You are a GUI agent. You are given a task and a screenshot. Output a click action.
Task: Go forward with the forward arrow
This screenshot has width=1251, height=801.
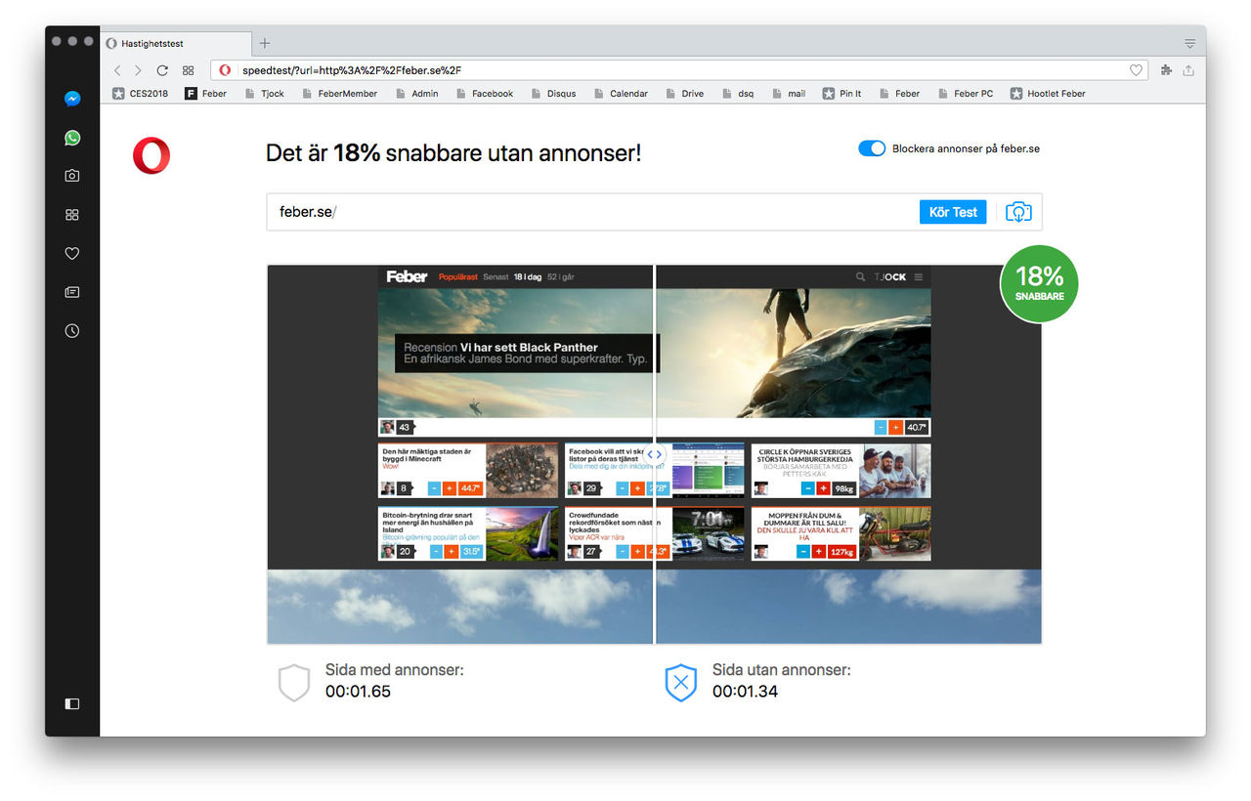click(138, 70)
